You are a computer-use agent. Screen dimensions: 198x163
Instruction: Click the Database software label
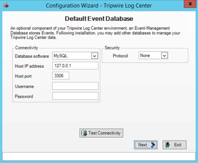[x=32, y=56]
